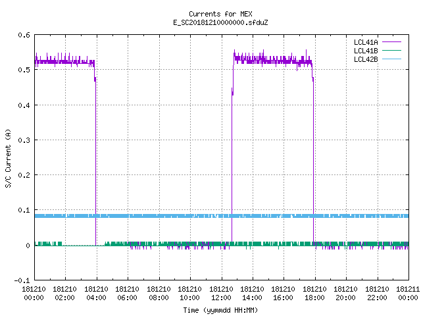The width and height of the screenshot is (421, 316).
Task: Click the x-axis tick label 181210 06:00
Action: tap(127, 294)
